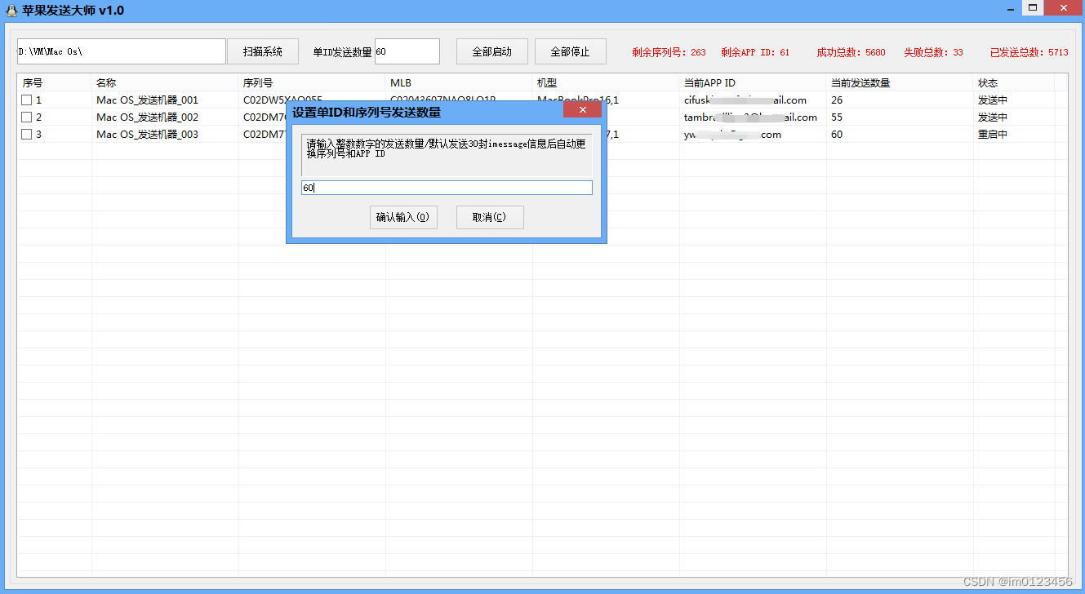Select Mac OS_发送机器_002 row name
The width and height of the screenshot is (1085, 594).
click(x=148, y=117)
